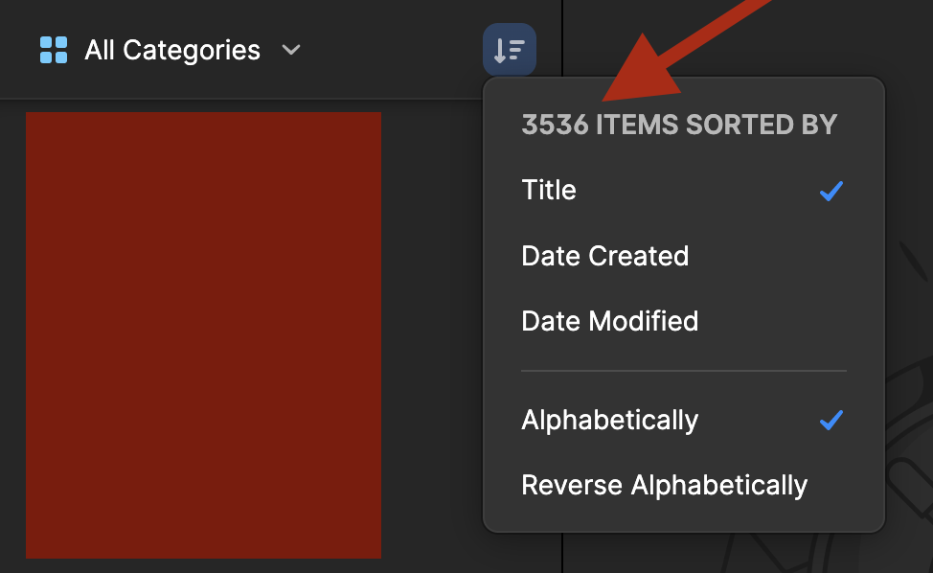Click the "3536 ITEMS SORTED BY" header
This screenshot has width=933, height=573.
tap(679, 125)
